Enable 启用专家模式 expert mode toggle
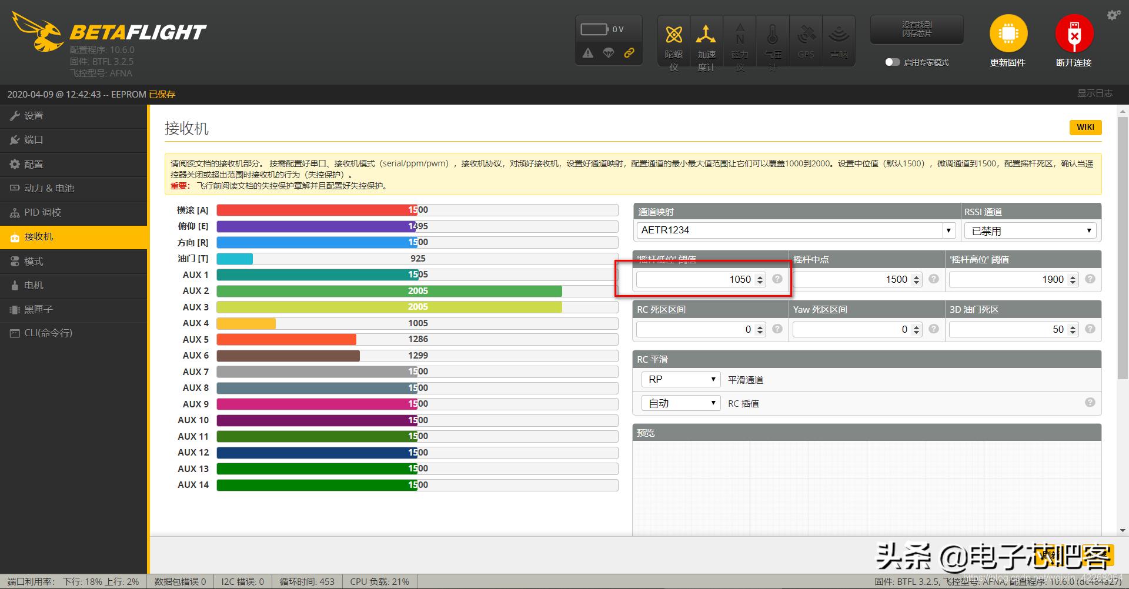Image resolution: width=1129 pixels, height=589 pixels. (893, 62)
